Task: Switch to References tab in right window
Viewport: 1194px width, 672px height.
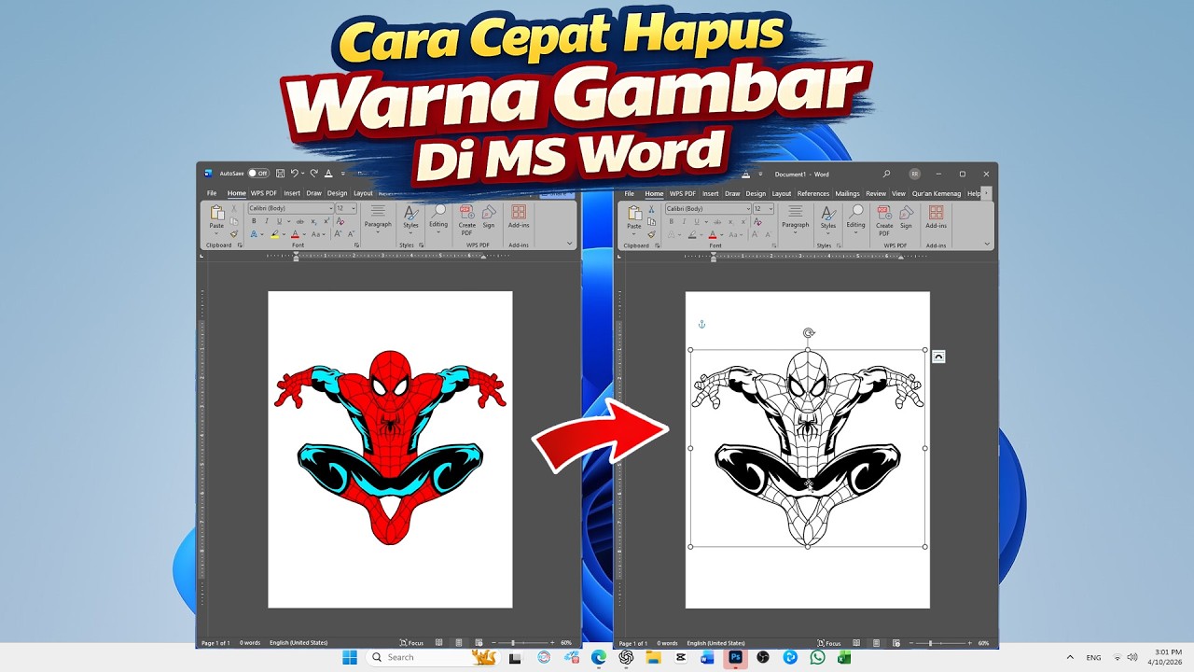Action: click(813, 193)
